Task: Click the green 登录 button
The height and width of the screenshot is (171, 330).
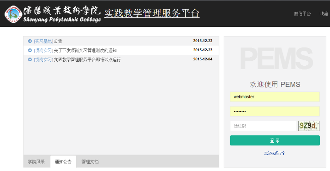Action: click(x=275, y=140)
